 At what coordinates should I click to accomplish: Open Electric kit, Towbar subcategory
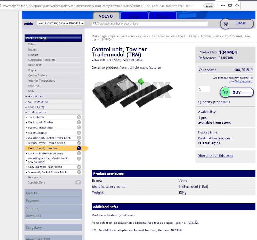point(53,122)
